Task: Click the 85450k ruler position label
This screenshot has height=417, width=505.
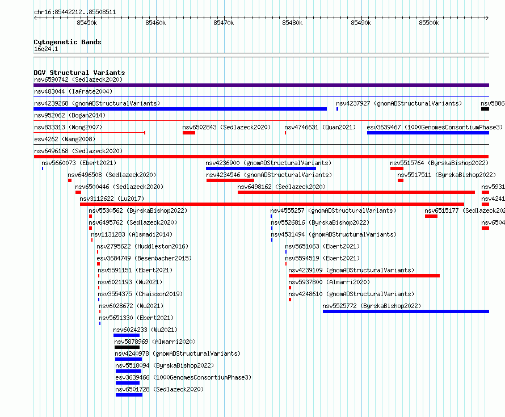Action: [x=87, y=23]
